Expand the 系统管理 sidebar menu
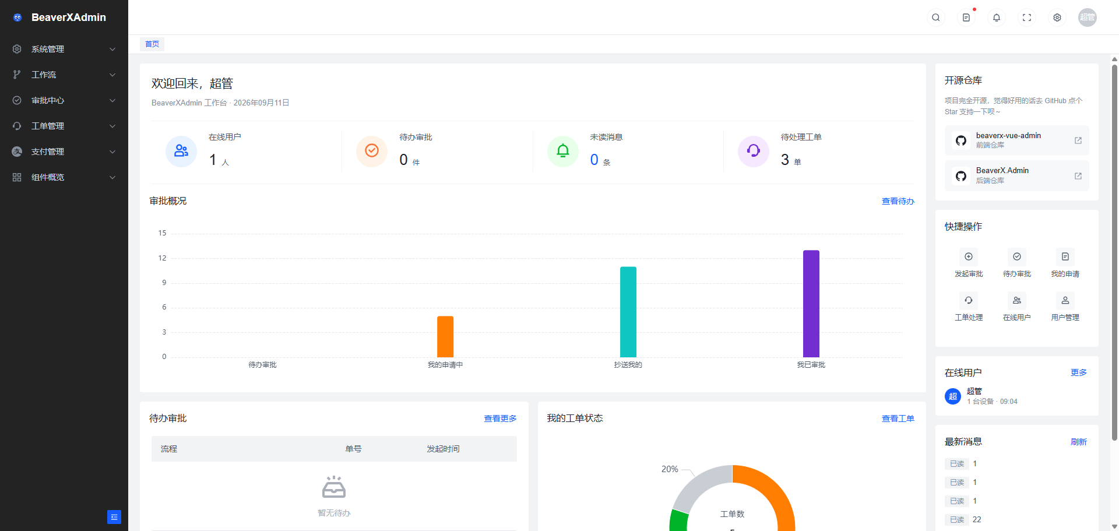The height and width of the screenshot is (531, 1119). [x=64, y=49]
